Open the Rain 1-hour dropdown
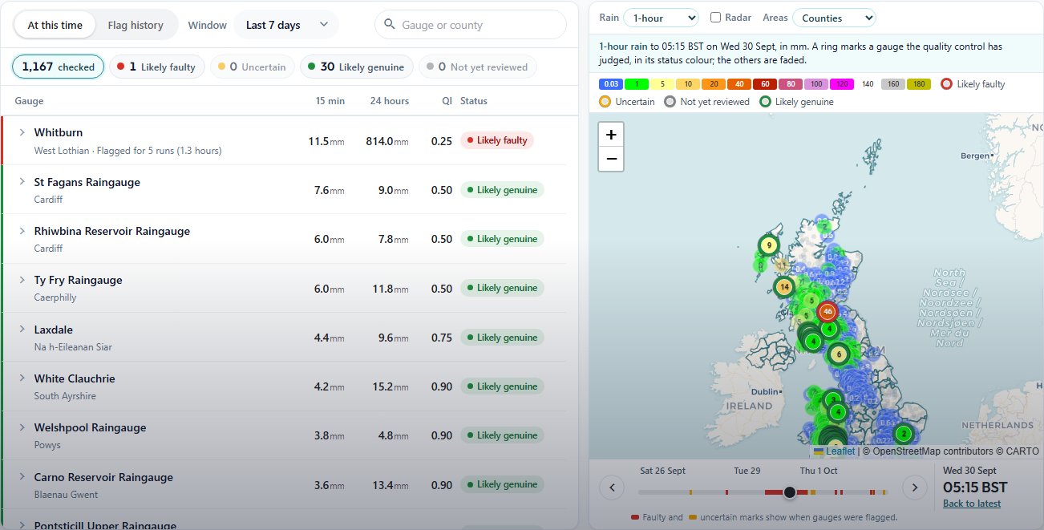 (x=662, y=18)
